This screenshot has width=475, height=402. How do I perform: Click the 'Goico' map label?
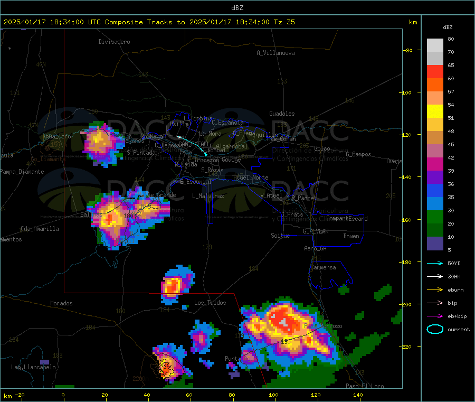pos(322,148)
